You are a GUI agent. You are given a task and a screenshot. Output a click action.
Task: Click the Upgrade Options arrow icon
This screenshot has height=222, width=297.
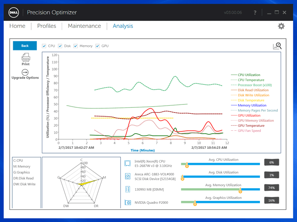pyautogui.click(x=25, y=72)
